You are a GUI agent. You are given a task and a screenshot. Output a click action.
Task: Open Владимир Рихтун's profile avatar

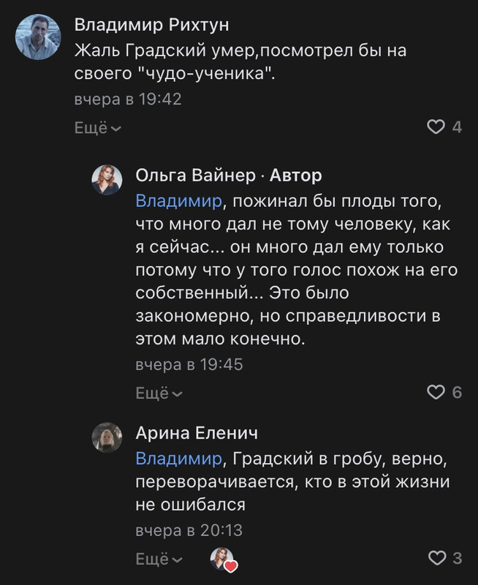tap(38, 37)
